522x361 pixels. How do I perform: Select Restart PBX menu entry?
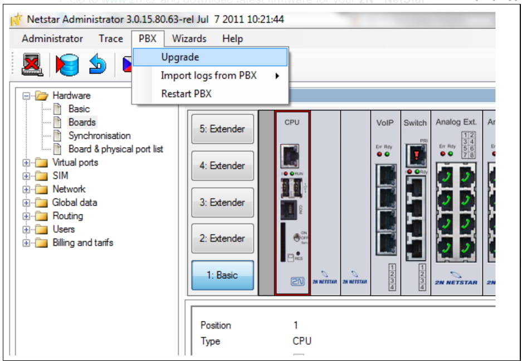(x=210, y=94)
